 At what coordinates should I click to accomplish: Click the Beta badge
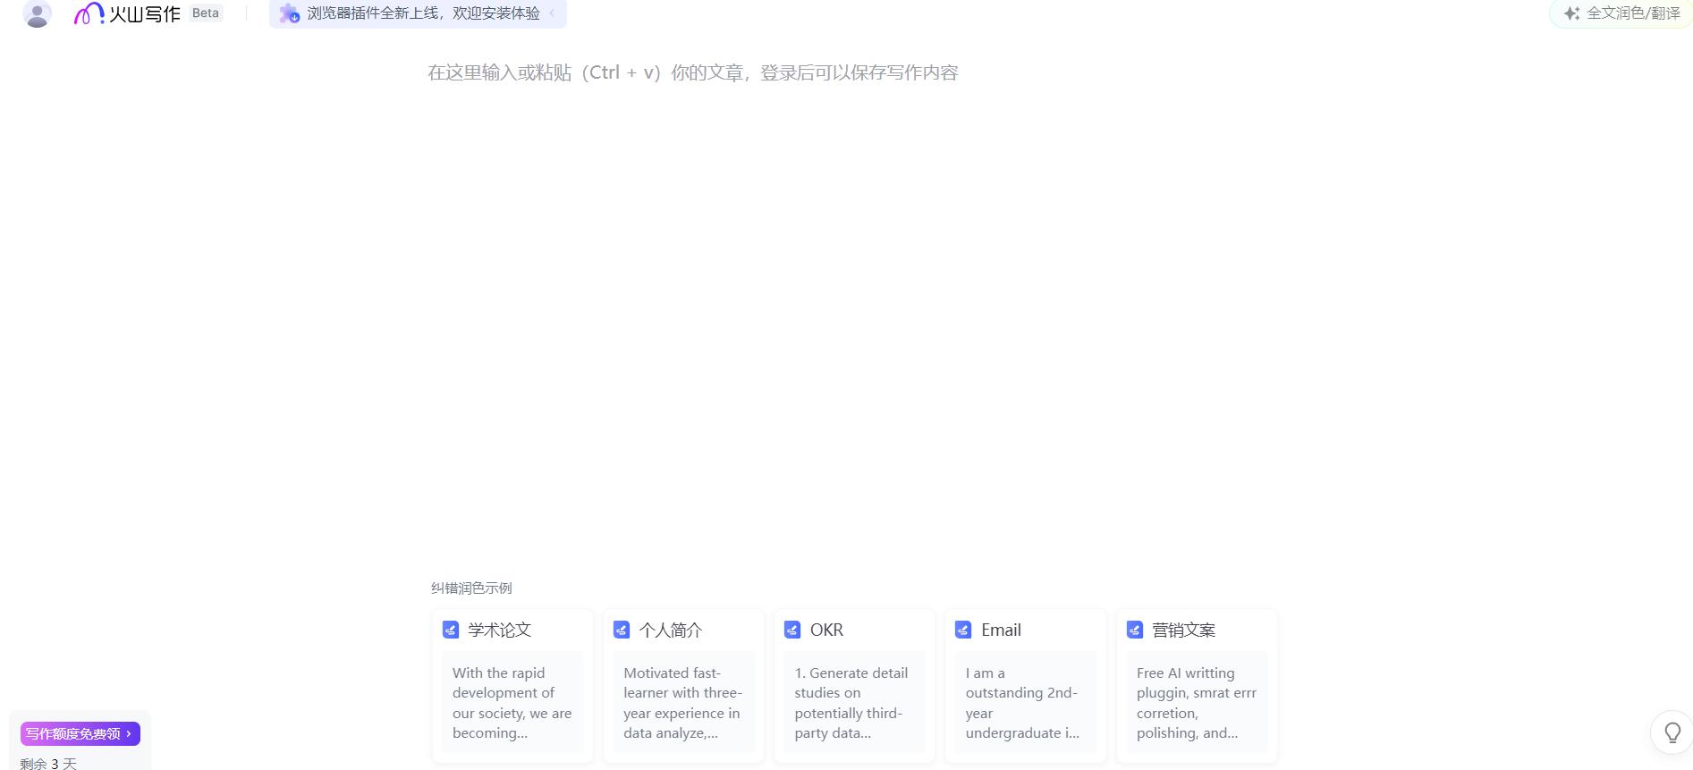206,13
